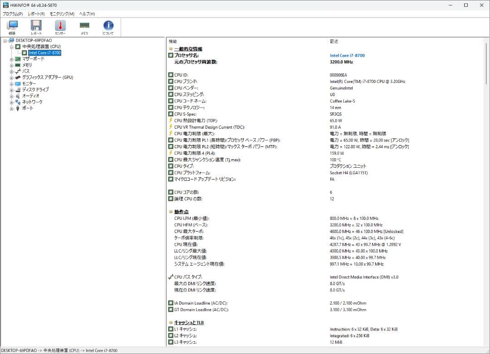Click the レポート (Report) toolbar icon
The image size is (490, 354).
click(36, 26)
